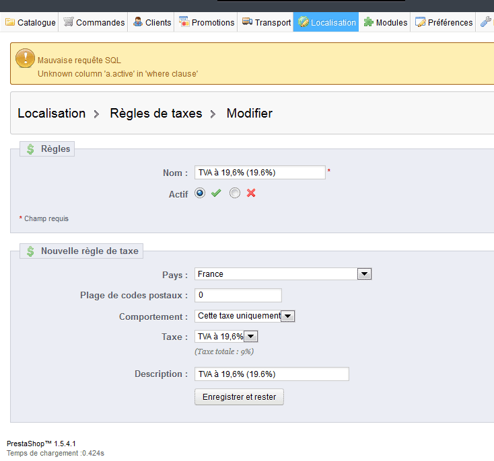This screenshot has width=494, height=461.
Task: Click the Unknown column 'a.active' error text
Action: [118, 74]
